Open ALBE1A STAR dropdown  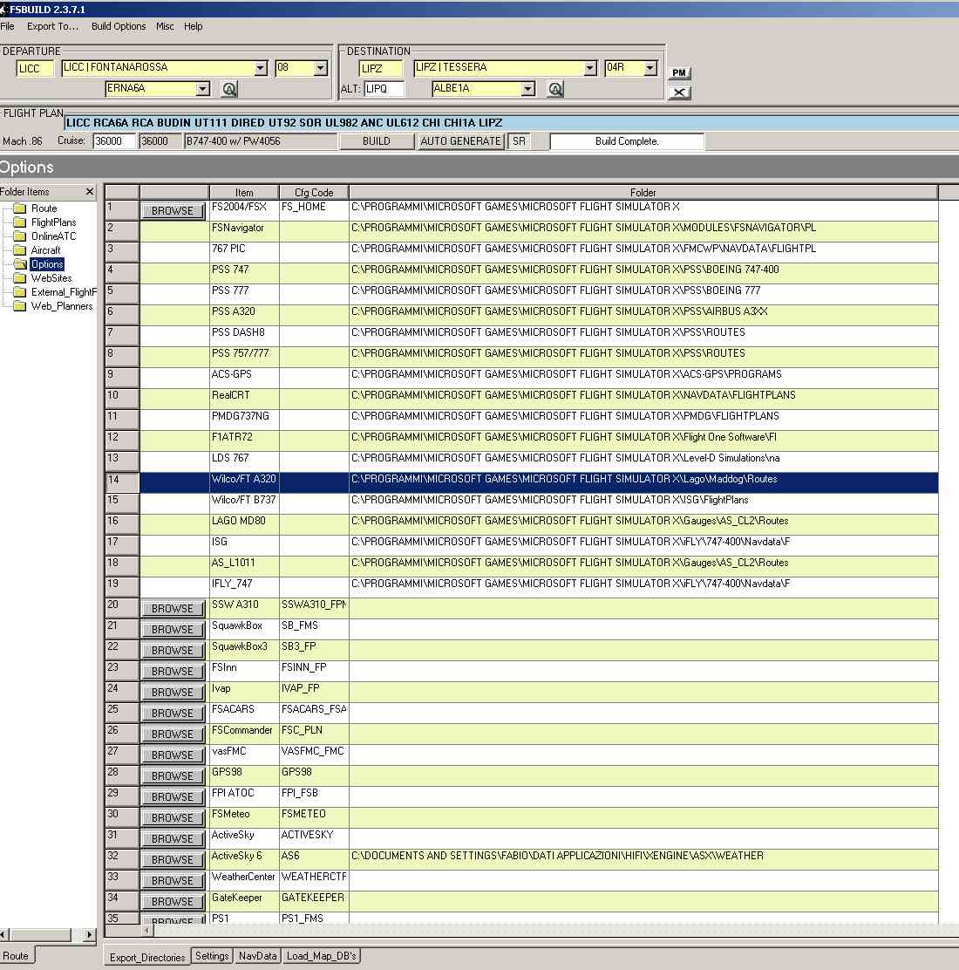pos(527,89)
